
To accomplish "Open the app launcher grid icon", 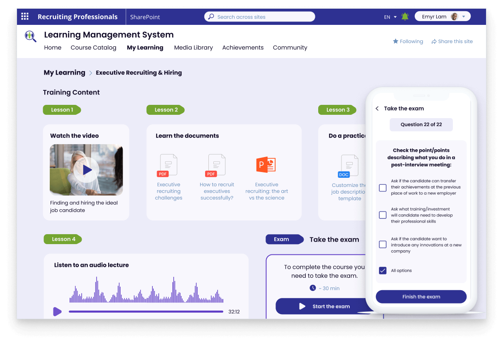I will [25, 17].
